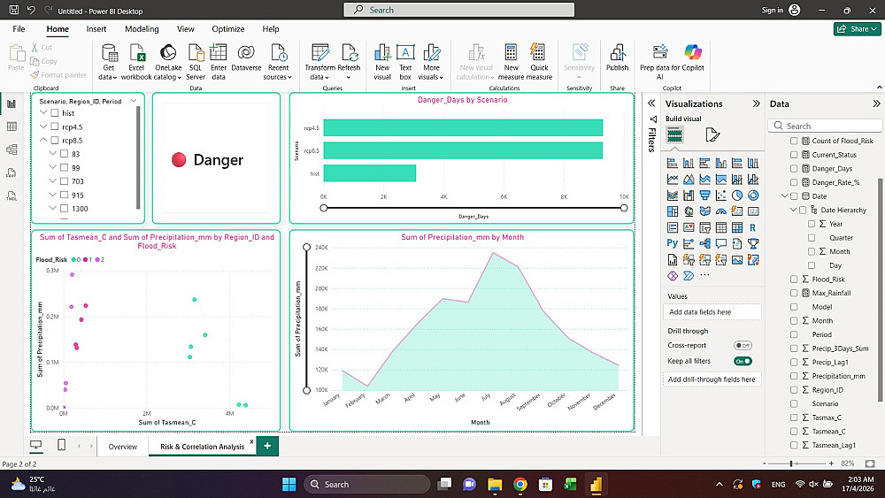Toggle the Cross-report switch

coord(743,345)
